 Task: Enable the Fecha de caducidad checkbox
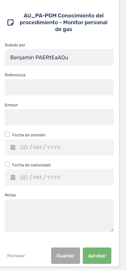pyautogui.click(x=7, y=164)
